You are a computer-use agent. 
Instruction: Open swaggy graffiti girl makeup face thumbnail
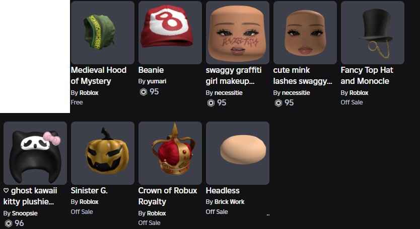point(238,32)
